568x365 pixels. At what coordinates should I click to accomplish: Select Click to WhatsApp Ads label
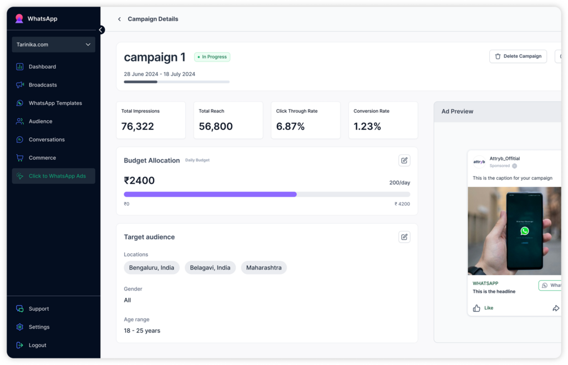(57, 176)
